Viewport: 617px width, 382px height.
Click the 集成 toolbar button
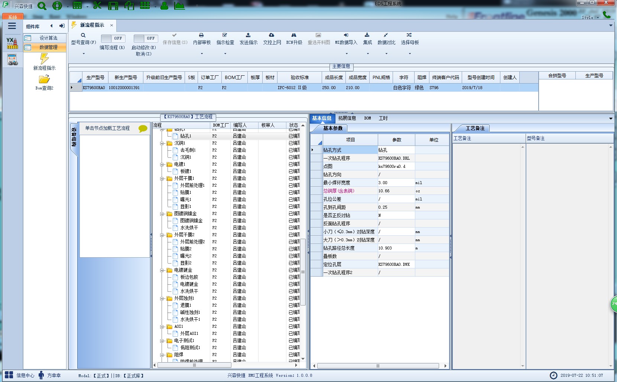click(x=367, y=39)
